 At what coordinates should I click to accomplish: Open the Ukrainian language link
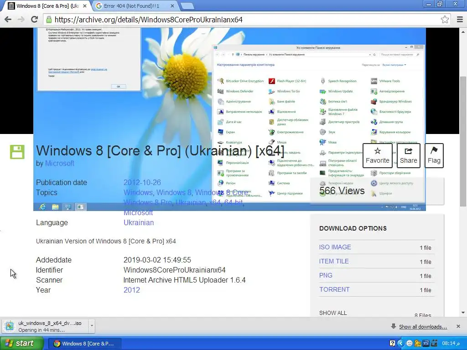pyautogui.click(x=139, y=222)
